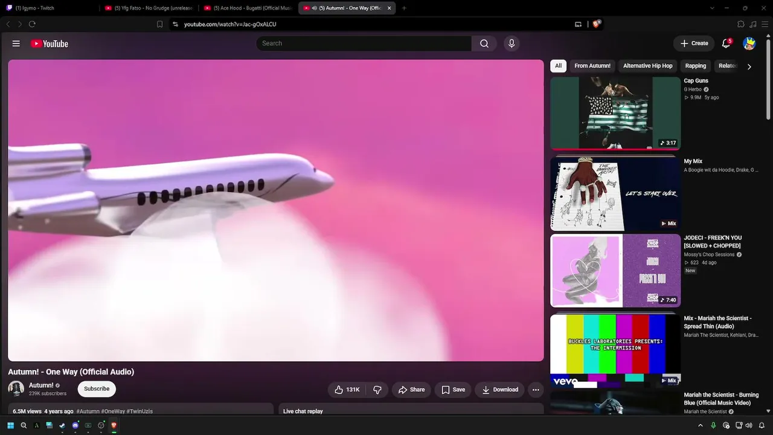Select the All filter chip
This screenshot has width=773, height=435.
coord(559,66)
